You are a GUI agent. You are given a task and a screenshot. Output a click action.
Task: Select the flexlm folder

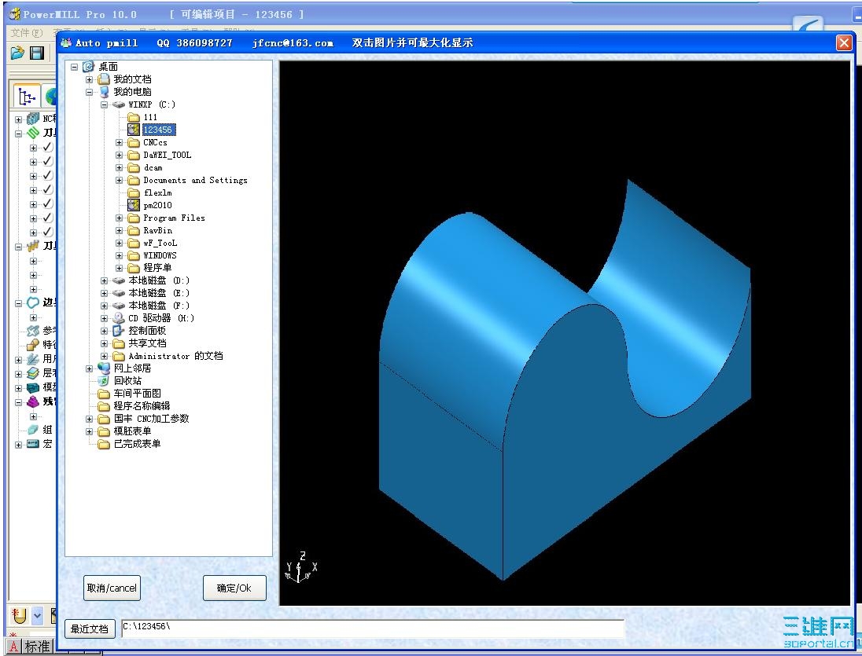tap(158, 192)
